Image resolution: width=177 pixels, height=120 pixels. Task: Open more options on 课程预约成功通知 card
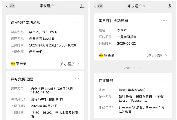click(x=77, y=22)
